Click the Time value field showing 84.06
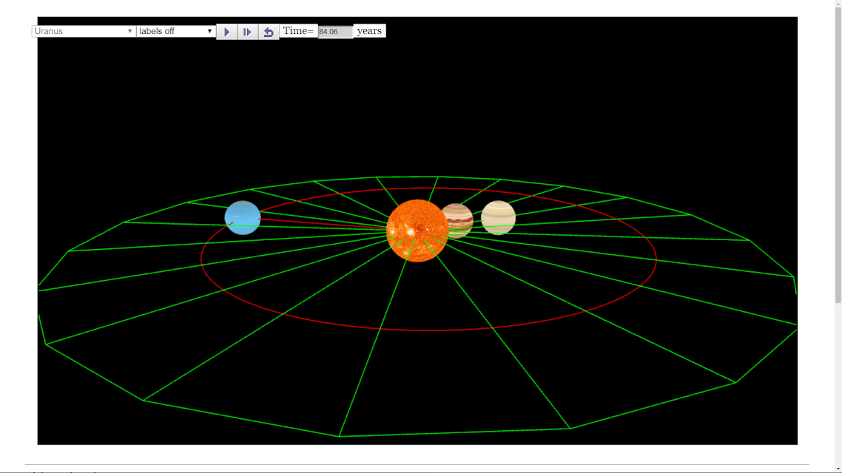Viewport: 842px width, 473px height. pyautogui.click(x=335, y=32)
